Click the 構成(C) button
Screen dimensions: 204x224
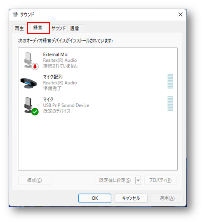click(x=35, y=180)
